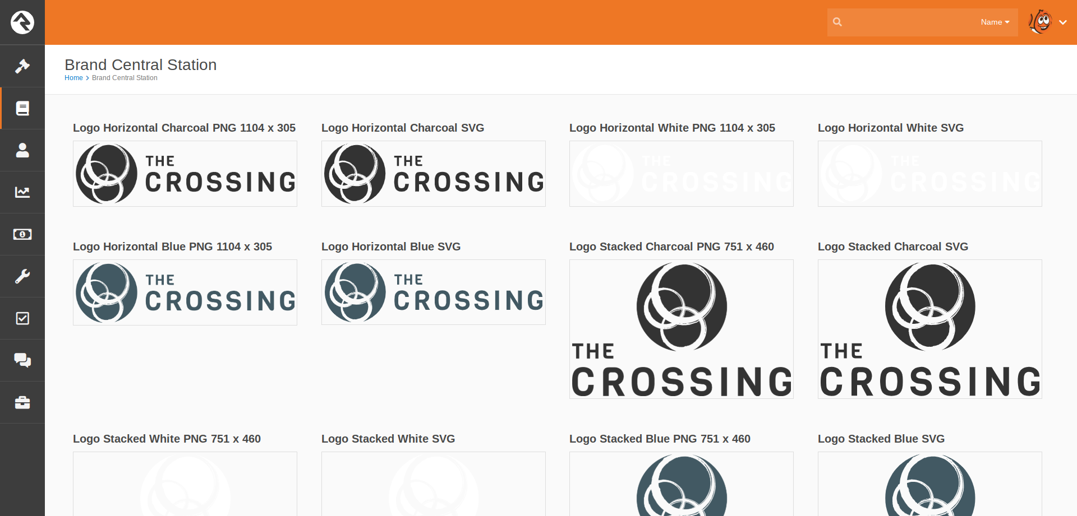Click the user avatar picture

click(1040, 22)
